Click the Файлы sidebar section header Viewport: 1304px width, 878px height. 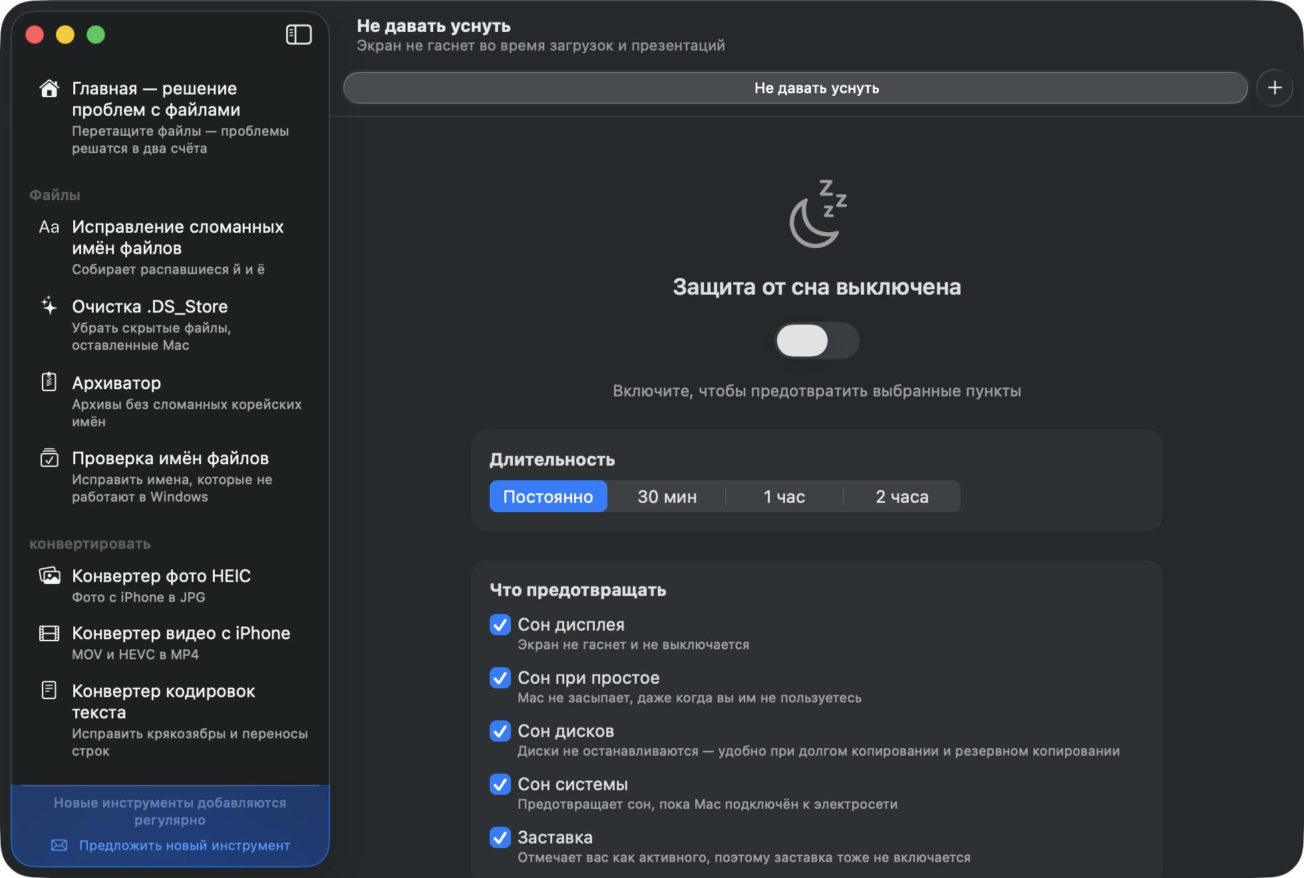(x=55, y=195)
